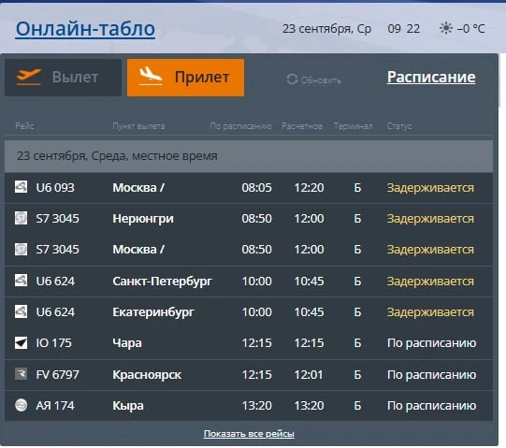Click the Кыра flight destination text
This screenshot has width=506, height=448.
[x=128, y=406]
